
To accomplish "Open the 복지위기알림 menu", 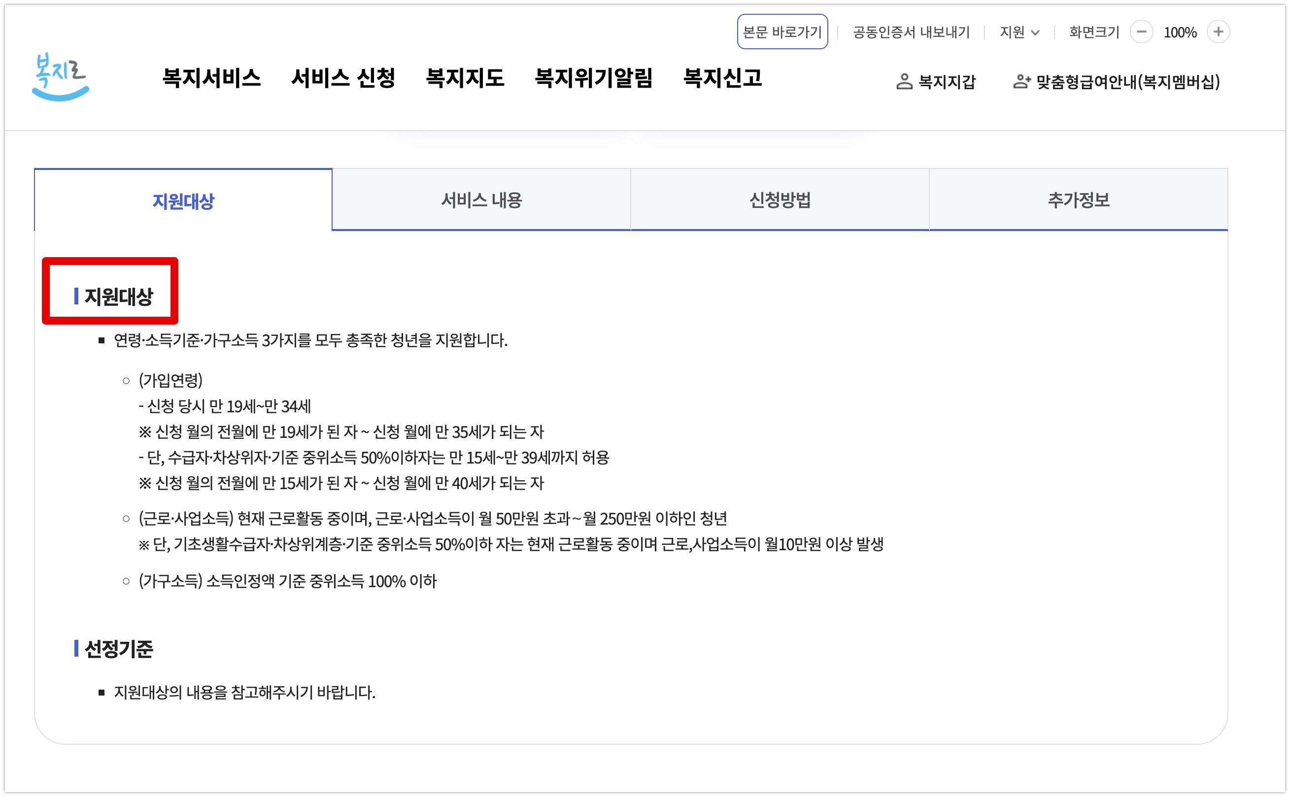I will point(594,78).
